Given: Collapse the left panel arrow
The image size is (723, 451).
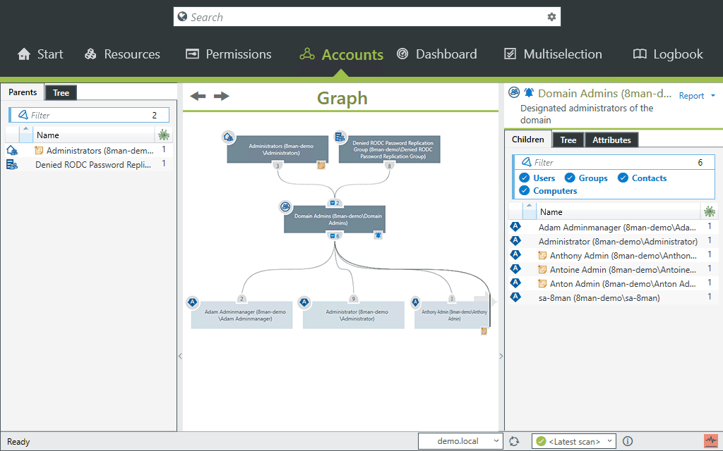Looking at the screenshot, I should (180, 356).
